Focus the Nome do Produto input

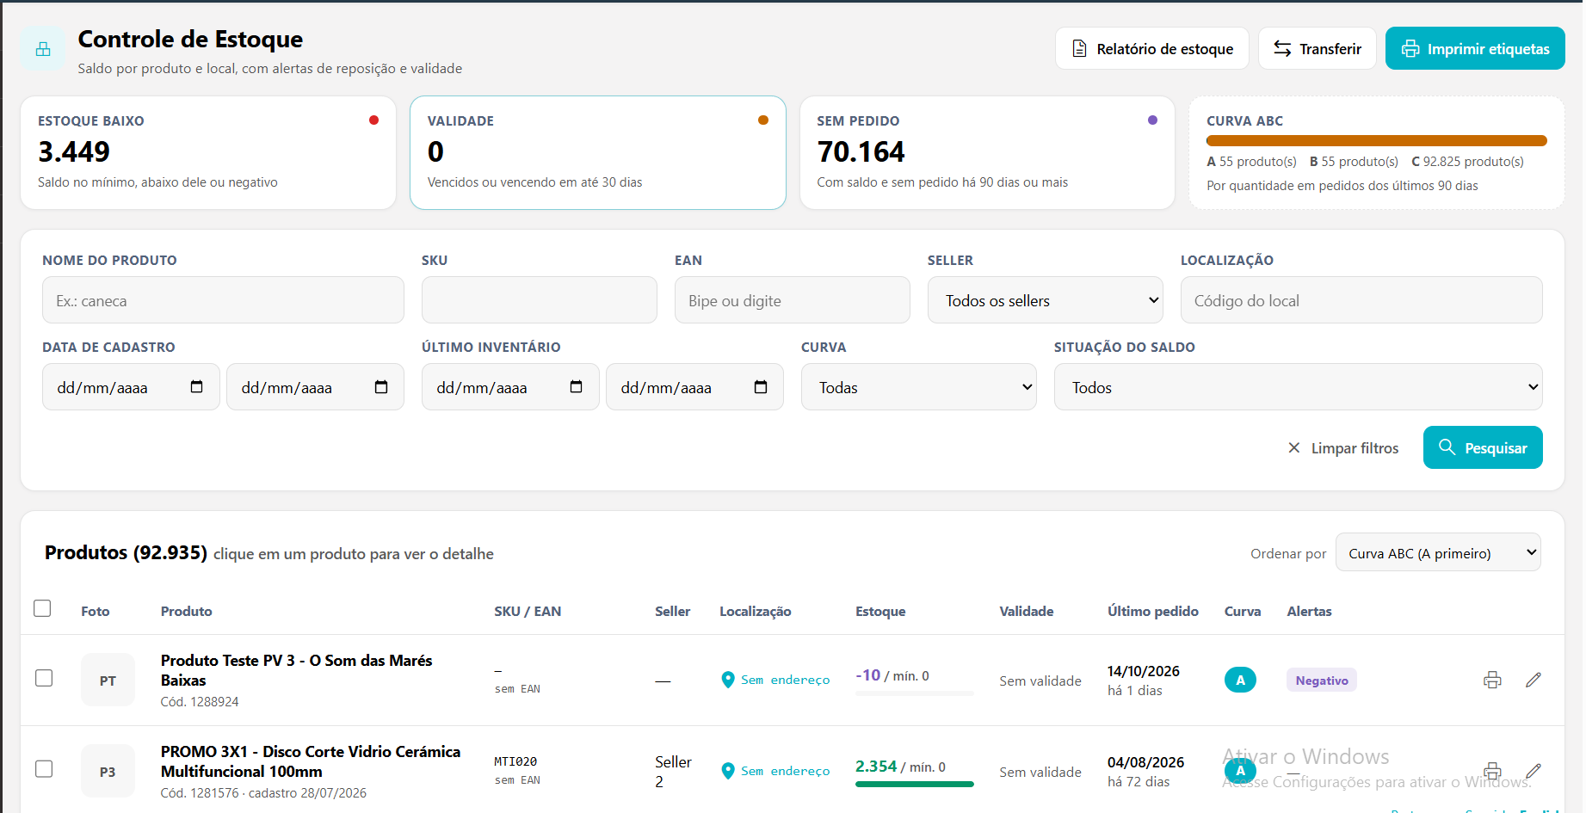coord(223,300)
